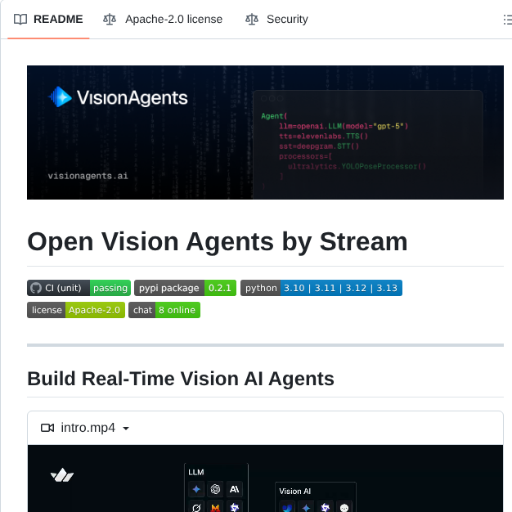Click the python versions badge
This screenshot has width=512, height=512.
(321, 288)
